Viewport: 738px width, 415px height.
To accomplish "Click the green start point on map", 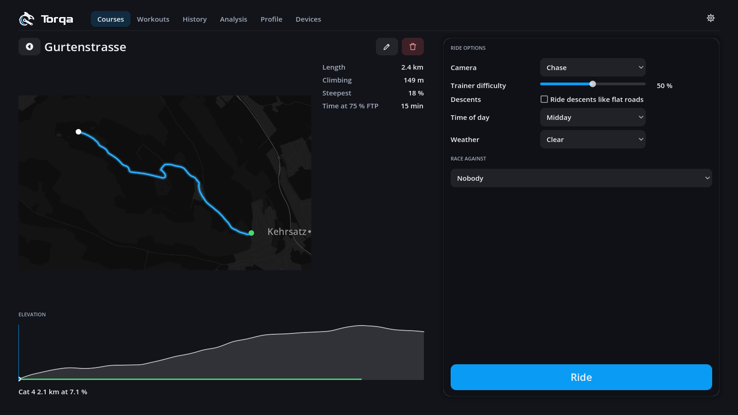I will [251, 233].
